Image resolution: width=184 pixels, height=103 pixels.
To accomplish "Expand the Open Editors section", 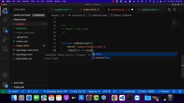I will [x=29, y=15].
